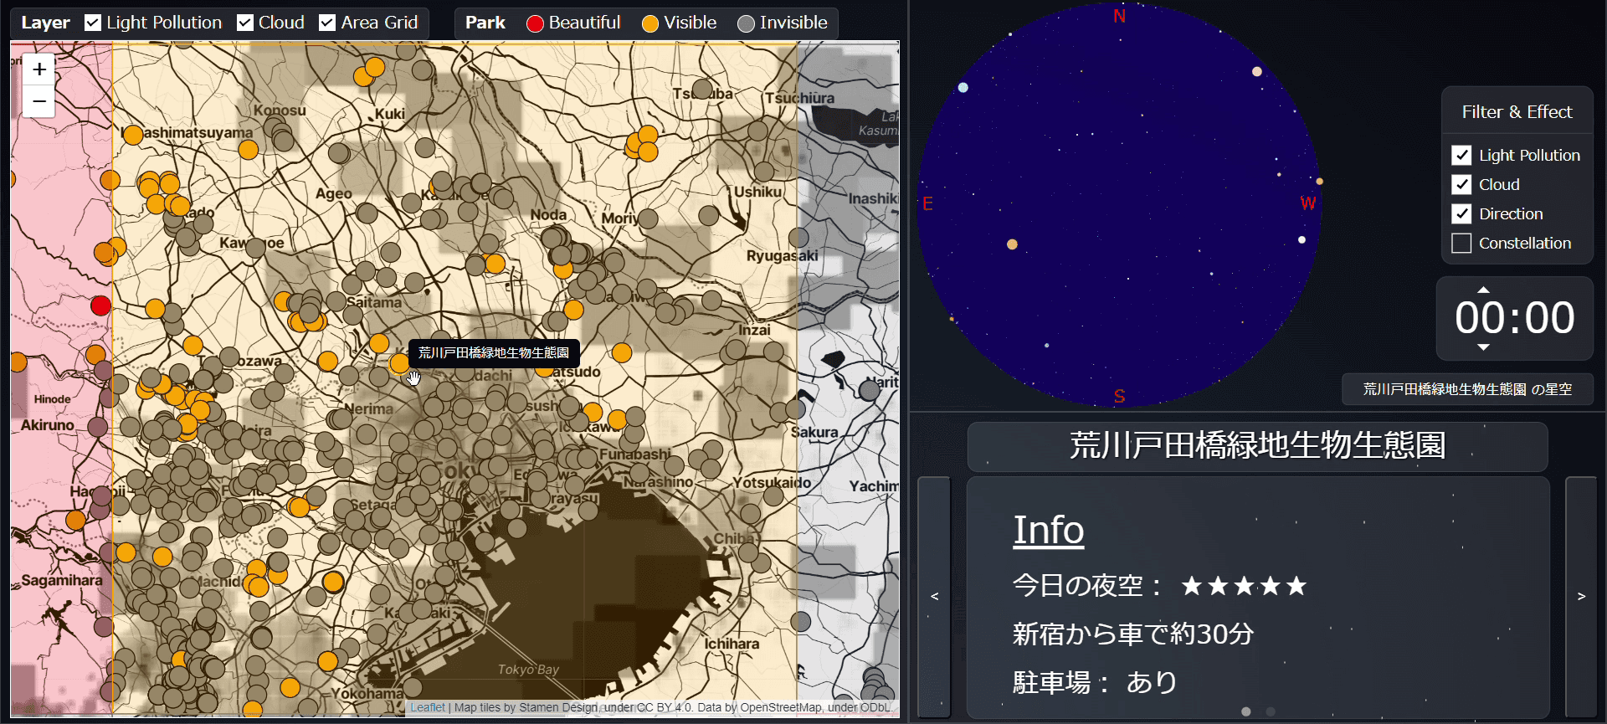Click the 今日の夜空 star rating line
The image size is (1607, 724).
coord(1159,585)
